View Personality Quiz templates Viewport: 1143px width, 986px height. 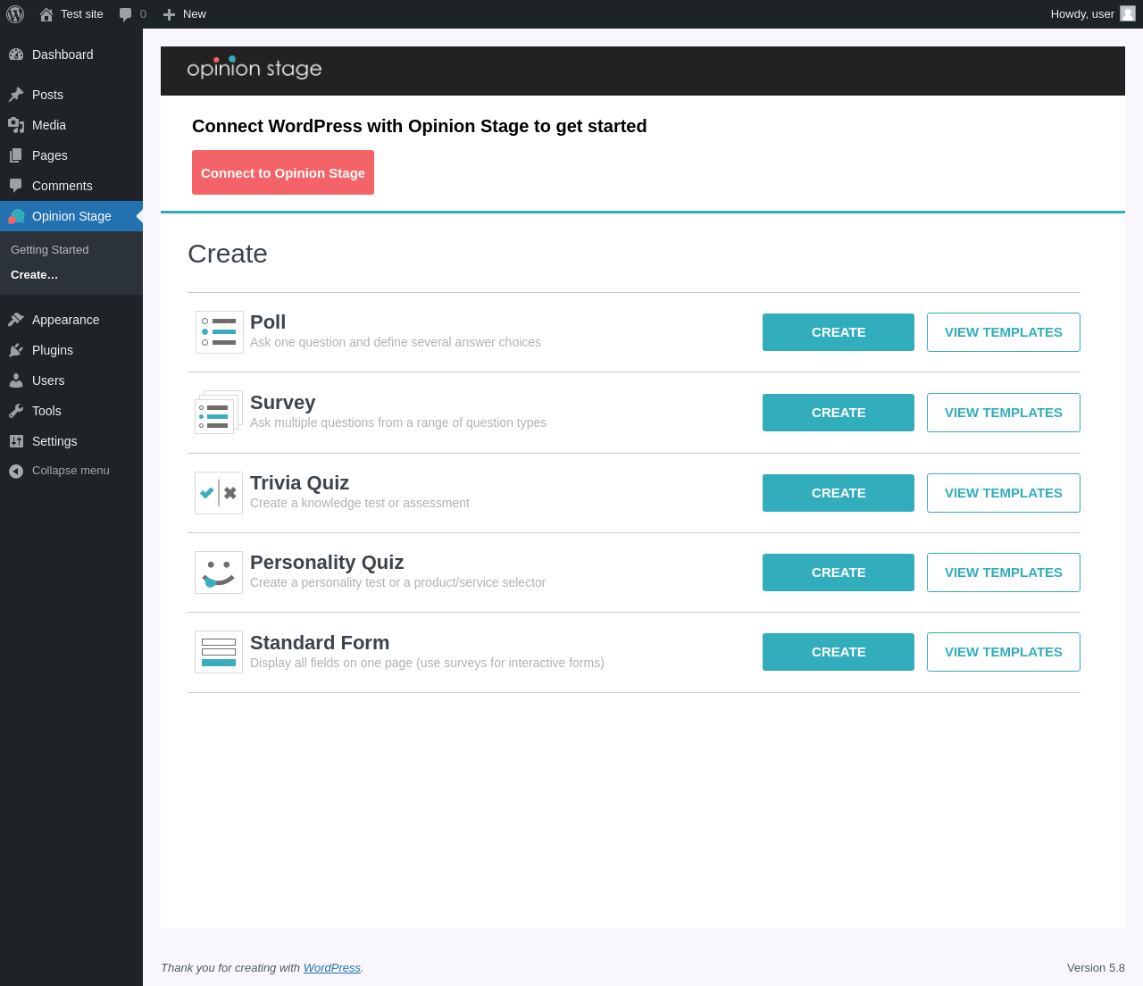1004,572
